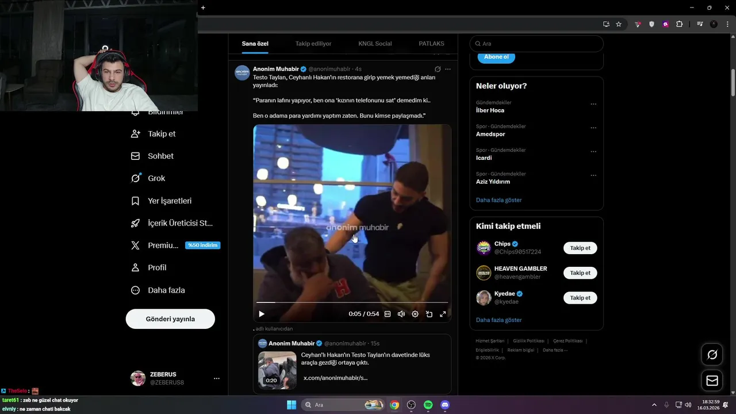Open floating messages envelope button

(712, 381)
